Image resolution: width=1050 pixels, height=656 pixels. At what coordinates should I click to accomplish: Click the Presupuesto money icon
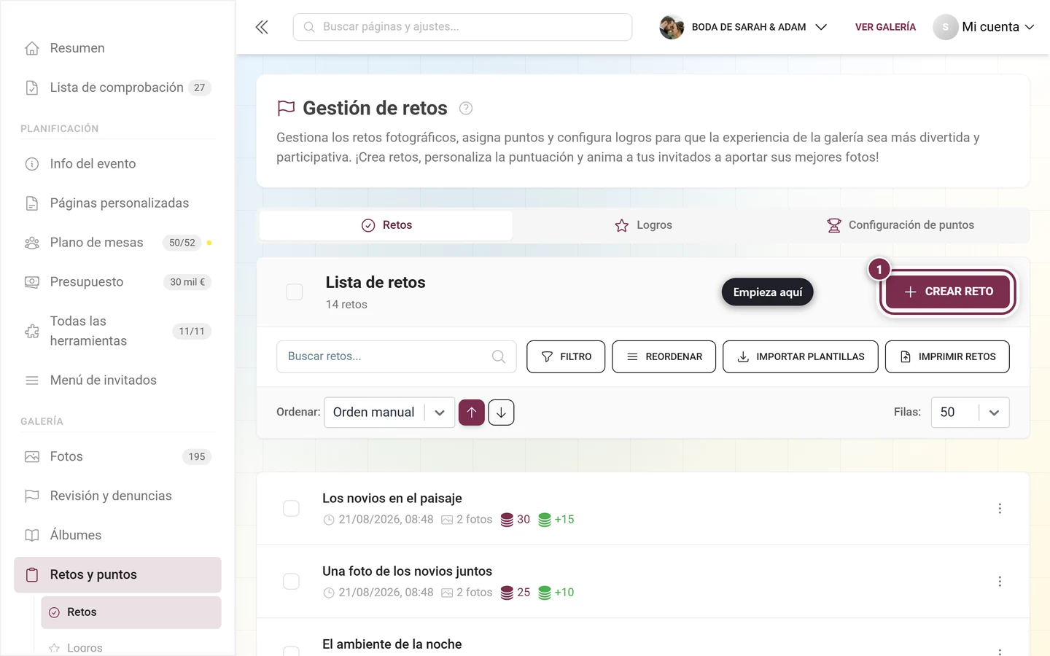[32, 282]
